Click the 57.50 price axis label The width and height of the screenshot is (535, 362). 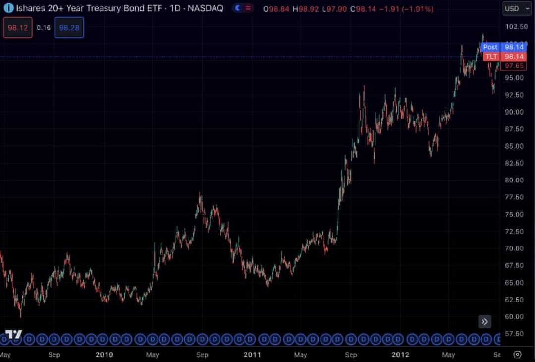click(514, 334)
